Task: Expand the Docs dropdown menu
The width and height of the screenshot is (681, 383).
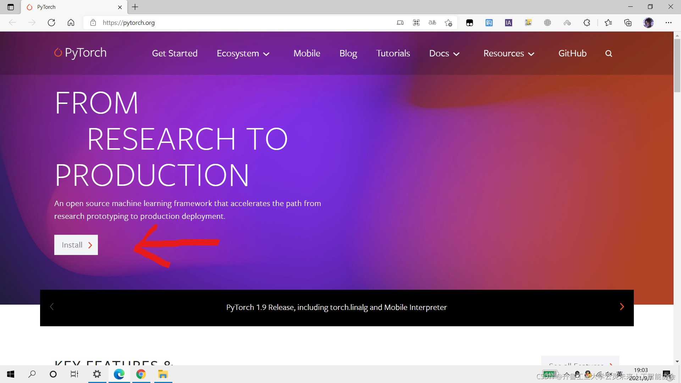Action: pos(444,54)
